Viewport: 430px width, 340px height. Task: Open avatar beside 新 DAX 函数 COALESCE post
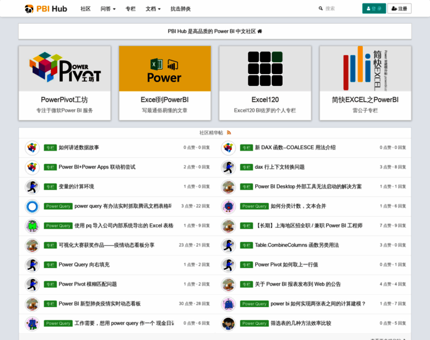[x=229, y=148]
